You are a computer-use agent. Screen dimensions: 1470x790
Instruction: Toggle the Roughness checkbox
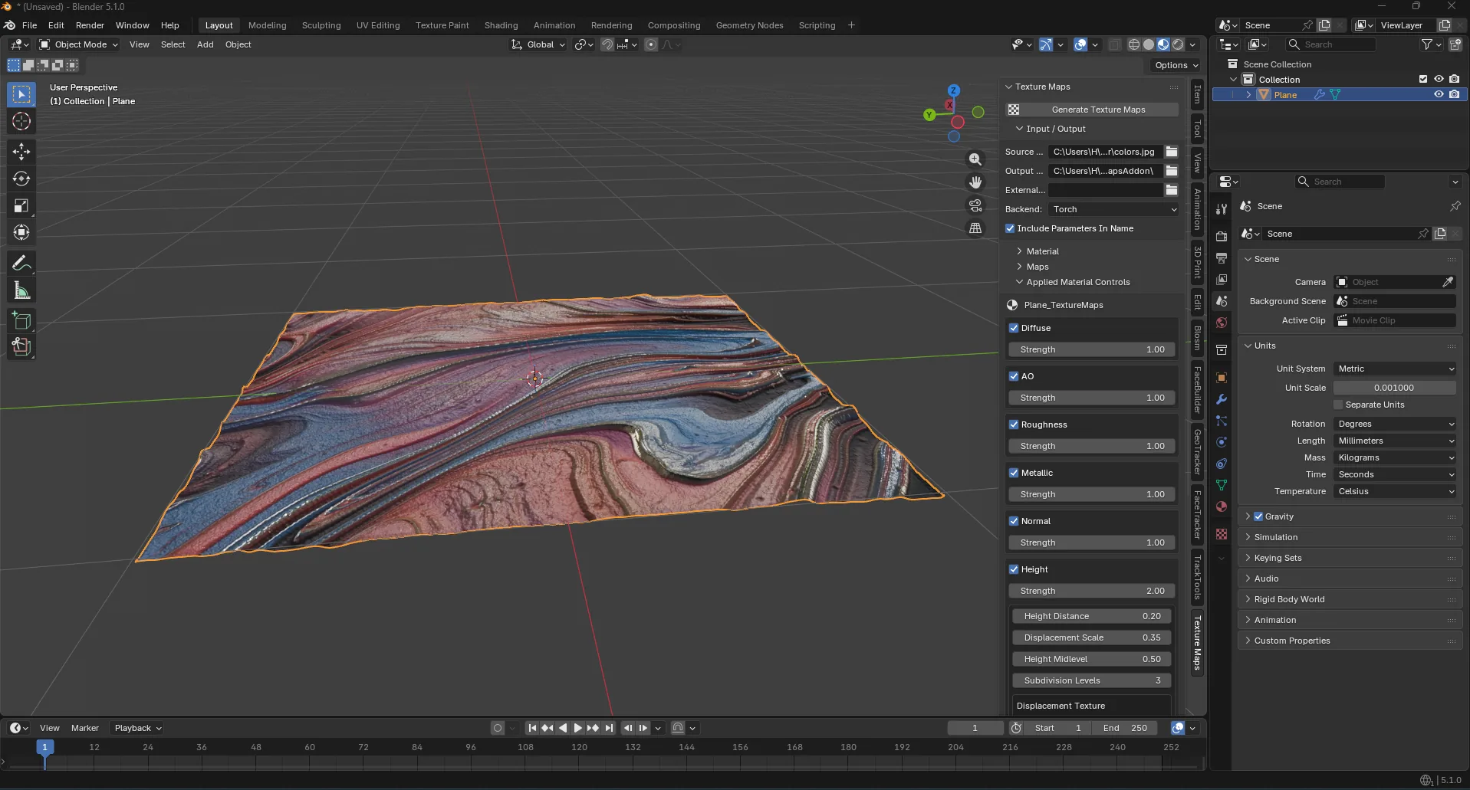pyautogui.click(x=1014, y=425)
